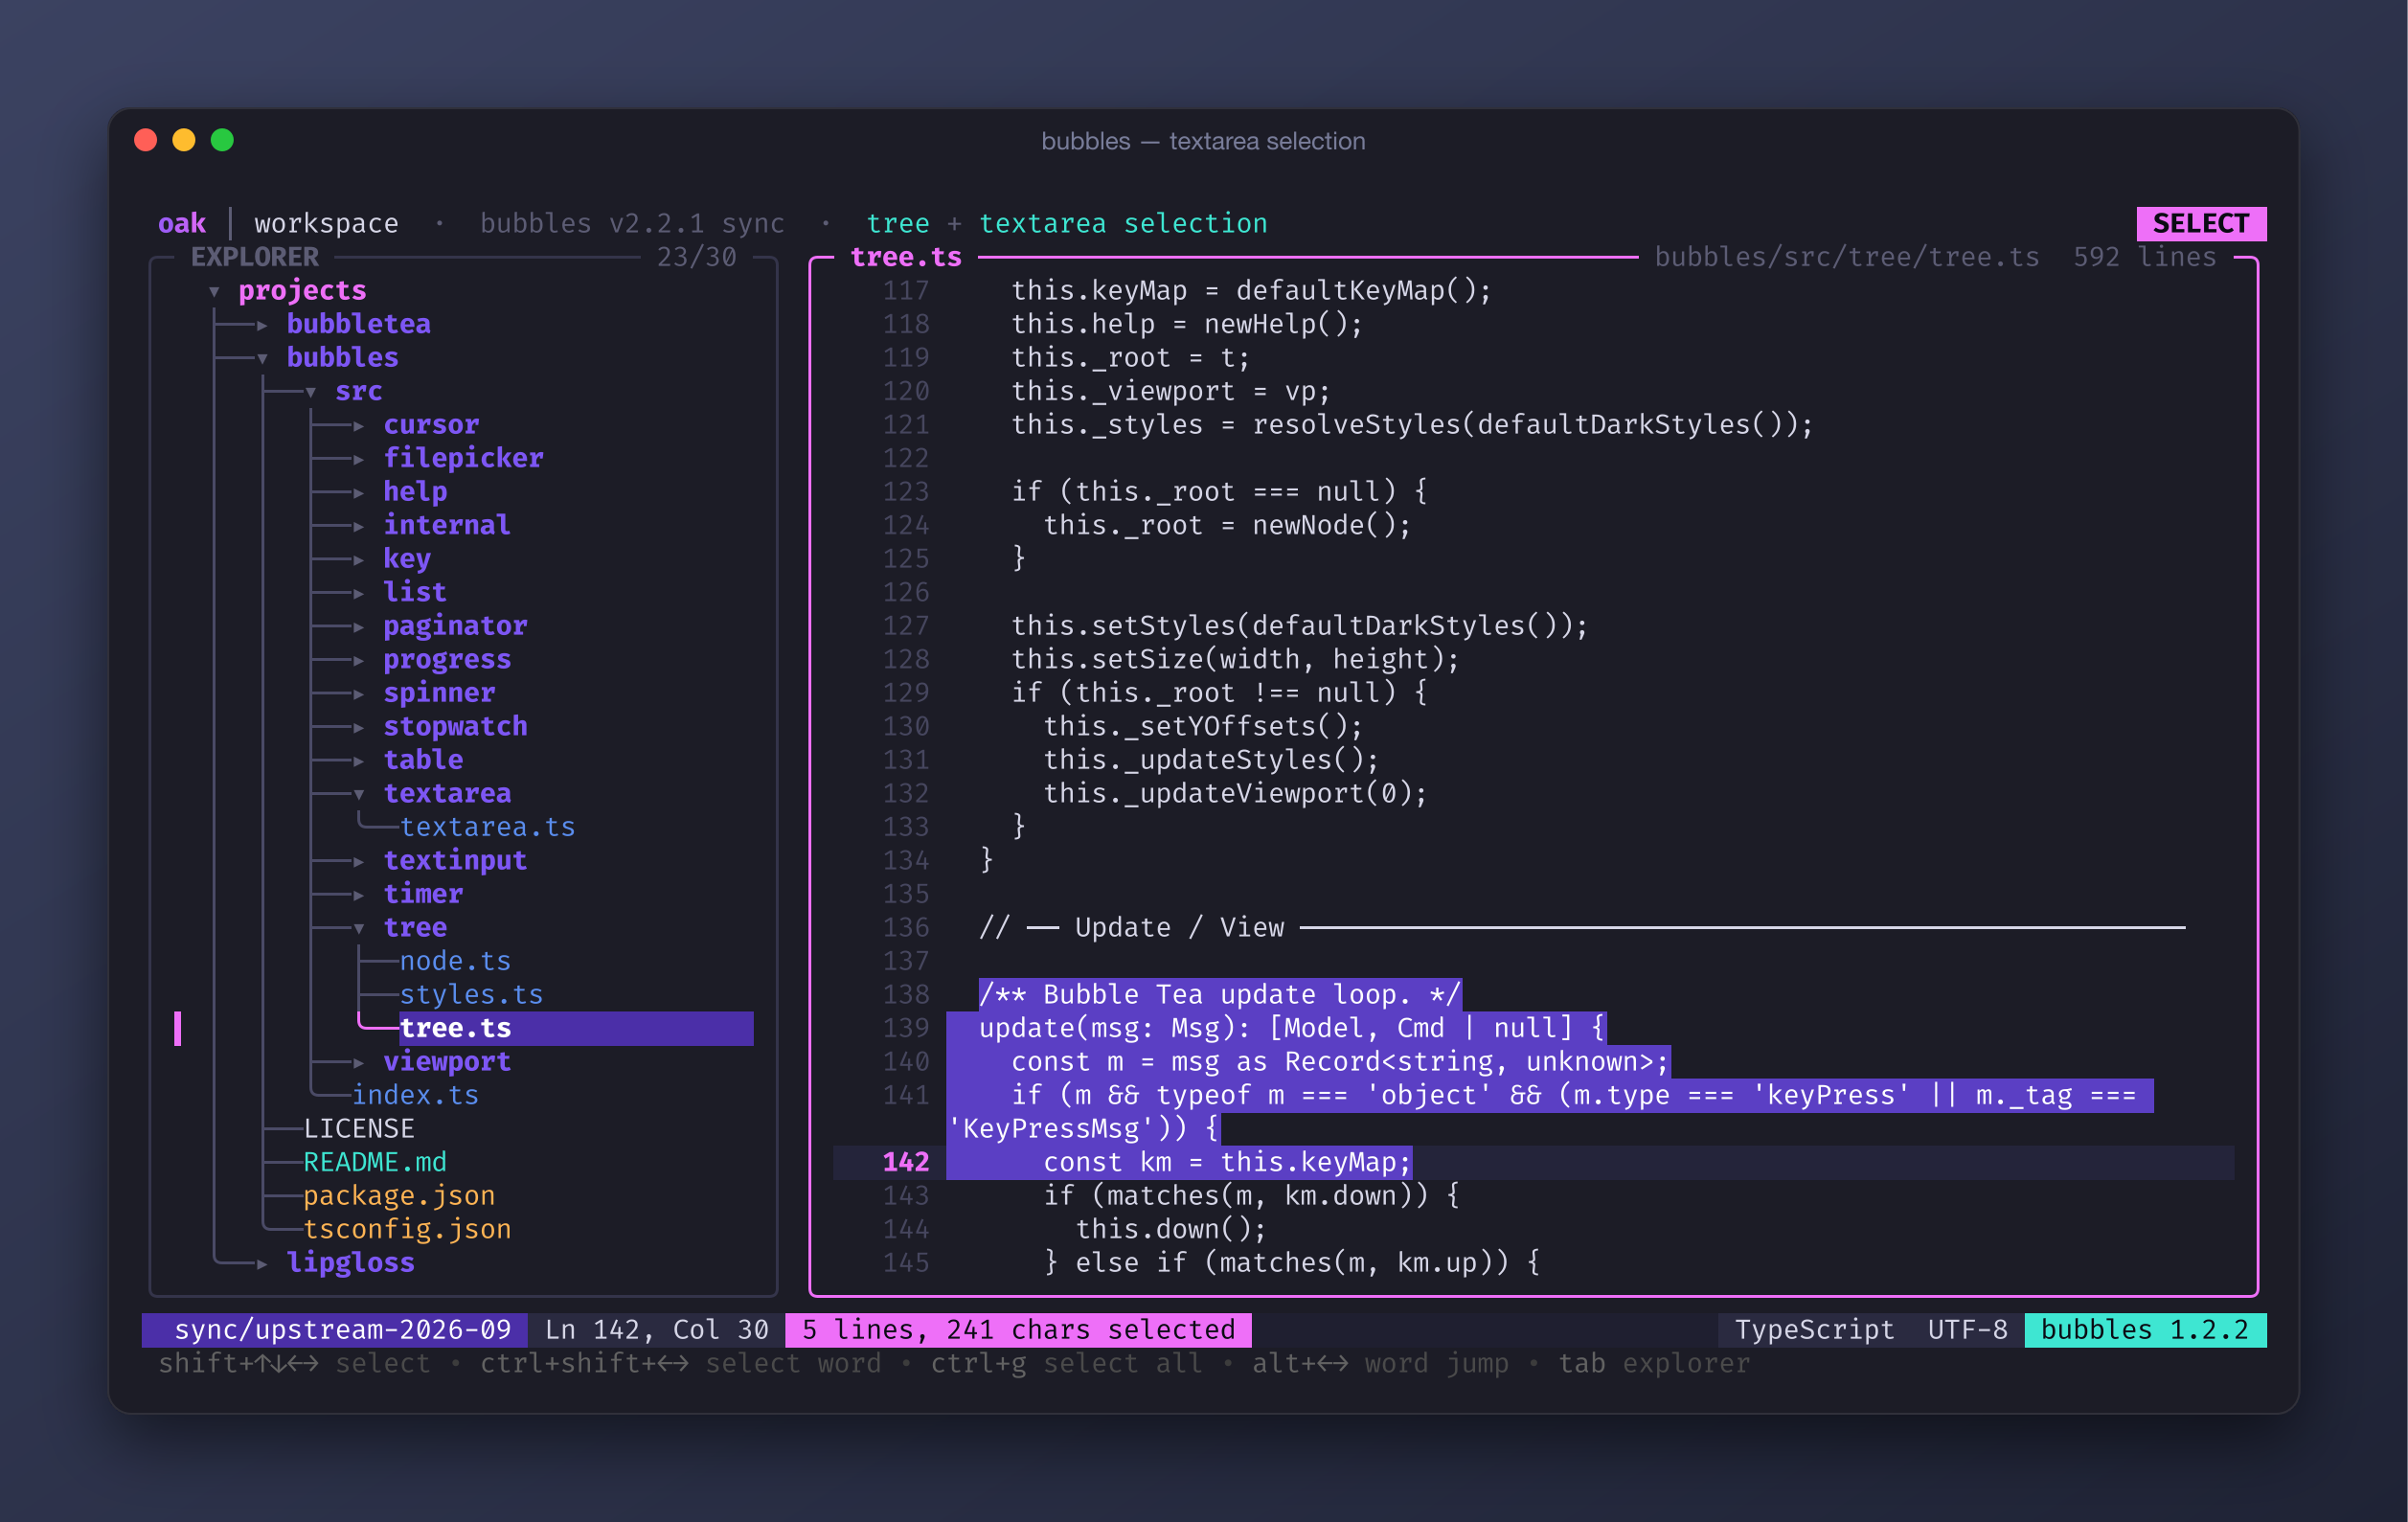Open textarea.ts file
Image resolution: width=2408 pixels, height=1522 pixels.
[487, 827]
